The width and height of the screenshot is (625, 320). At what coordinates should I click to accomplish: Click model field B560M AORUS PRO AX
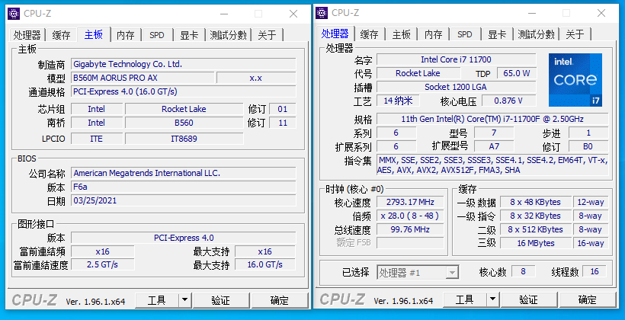pyautogui.click(x=143, y=78)
